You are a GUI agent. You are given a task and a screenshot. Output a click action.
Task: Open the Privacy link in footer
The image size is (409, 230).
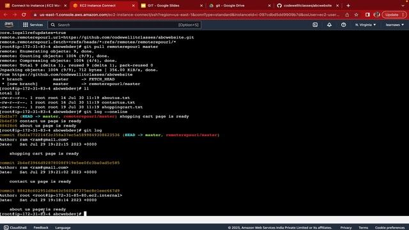[x=346, y=227]
